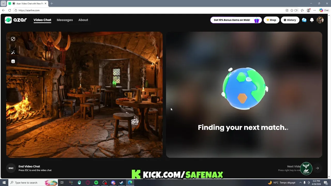The width and height of the screenshot is (331, 186).
Task: Open the gem Shop button
Action: pyautogui.click(x=271, y=20)
